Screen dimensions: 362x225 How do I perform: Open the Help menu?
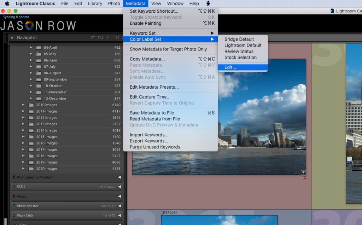click(194, 4)
